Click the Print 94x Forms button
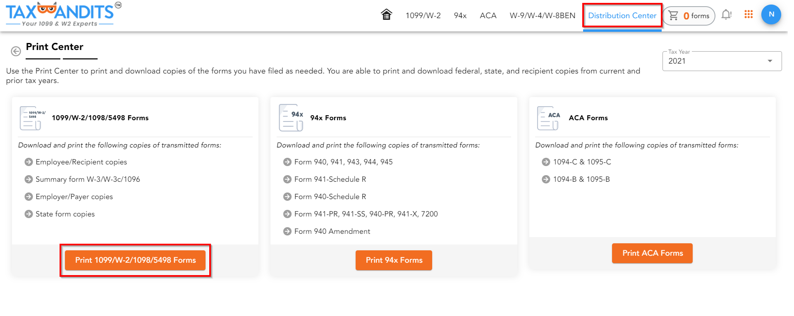Image resolution: width=794 pixels, height=316 pixels. click(x=394, y=260)
